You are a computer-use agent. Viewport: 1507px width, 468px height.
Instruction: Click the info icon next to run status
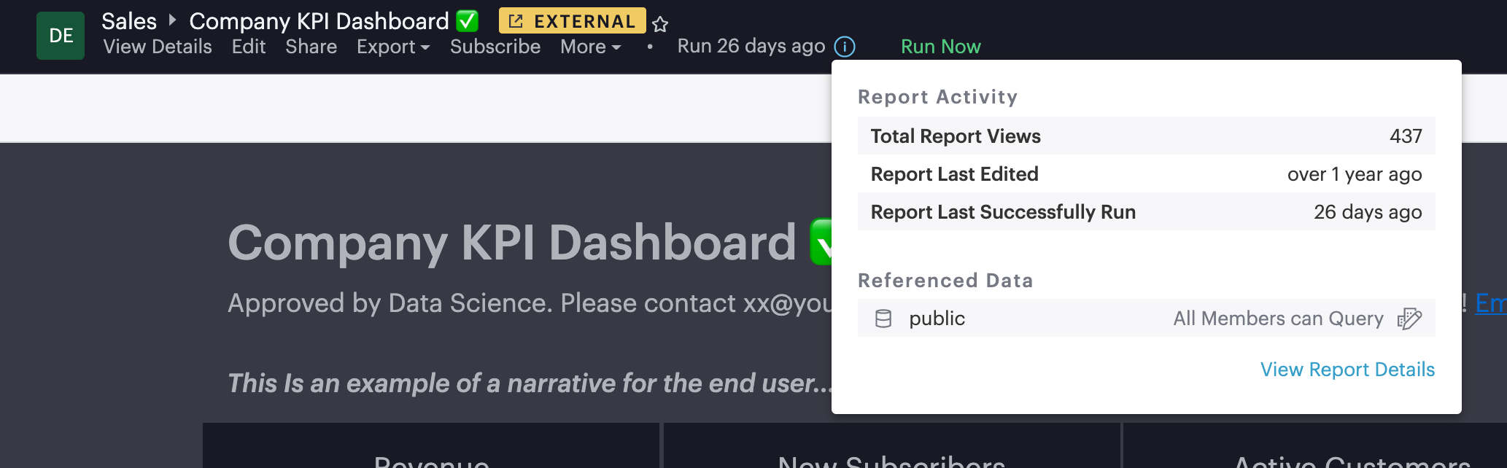[x=844, y=46]
